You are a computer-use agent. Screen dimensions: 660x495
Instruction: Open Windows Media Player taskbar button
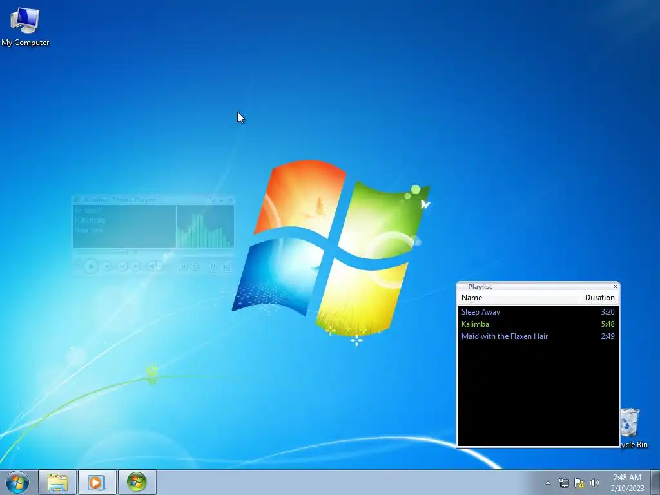[97, 482]
